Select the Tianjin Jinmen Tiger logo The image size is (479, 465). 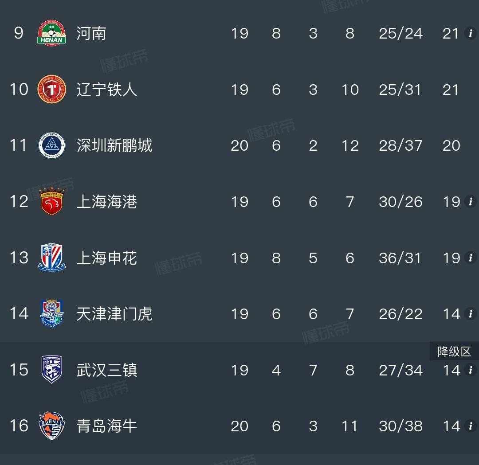[51, 313]
